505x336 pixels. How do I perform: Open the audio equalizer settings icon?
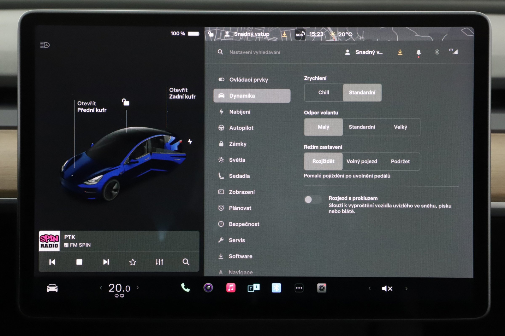(x=159, y=262)
